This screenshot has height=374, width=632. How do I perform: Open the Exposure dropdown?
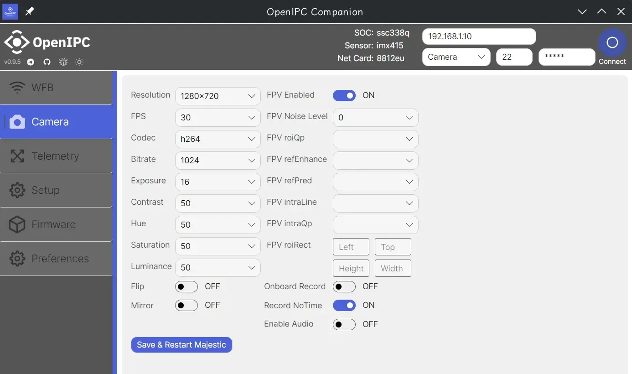click(x=218, y=182)
